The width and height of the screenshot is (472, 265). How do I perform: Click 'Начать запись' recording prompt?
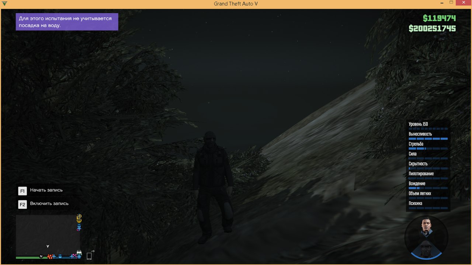click(x=46, y=190)
